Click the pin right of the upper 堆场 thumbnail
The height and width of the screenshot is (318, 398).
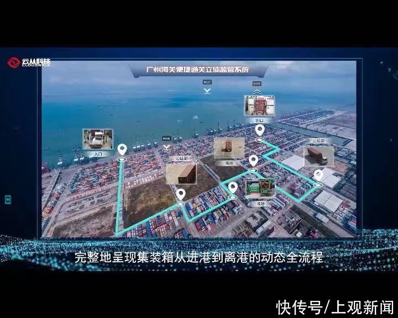pyautogui.click(x=253, y=161)
